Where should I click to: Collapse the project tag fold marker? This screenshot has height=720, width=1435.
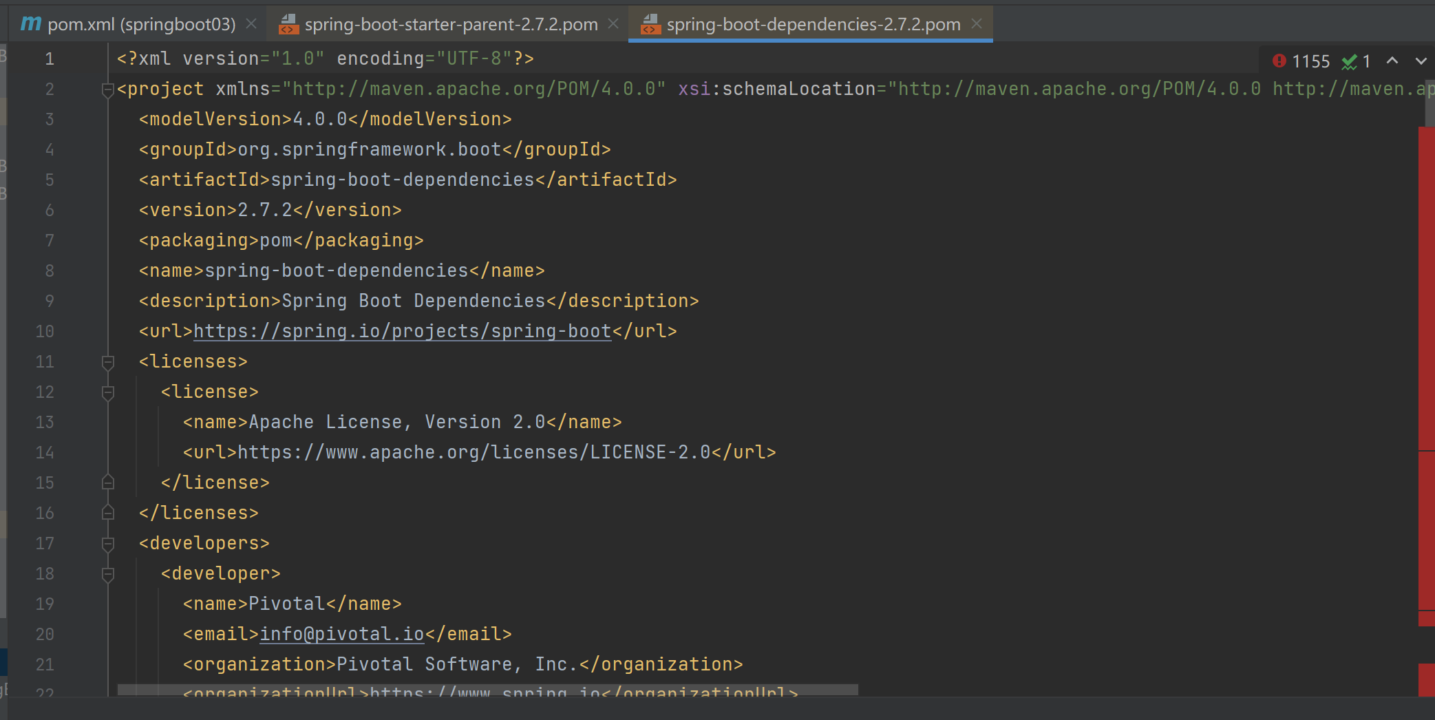click(107, 89)
